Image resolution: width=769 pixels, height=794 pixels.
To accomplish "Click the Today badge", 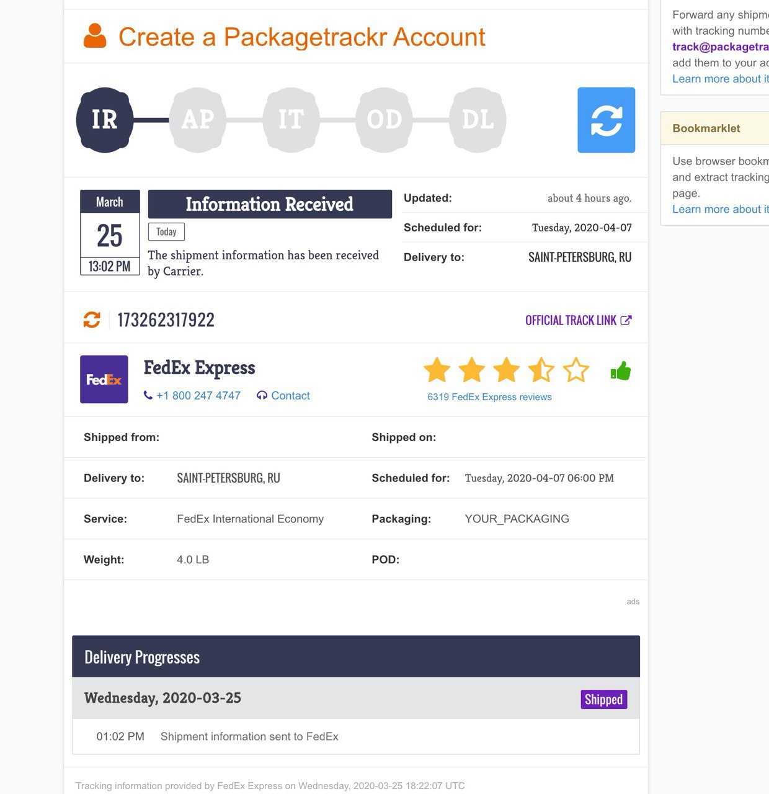I will [x=166, y=231].
